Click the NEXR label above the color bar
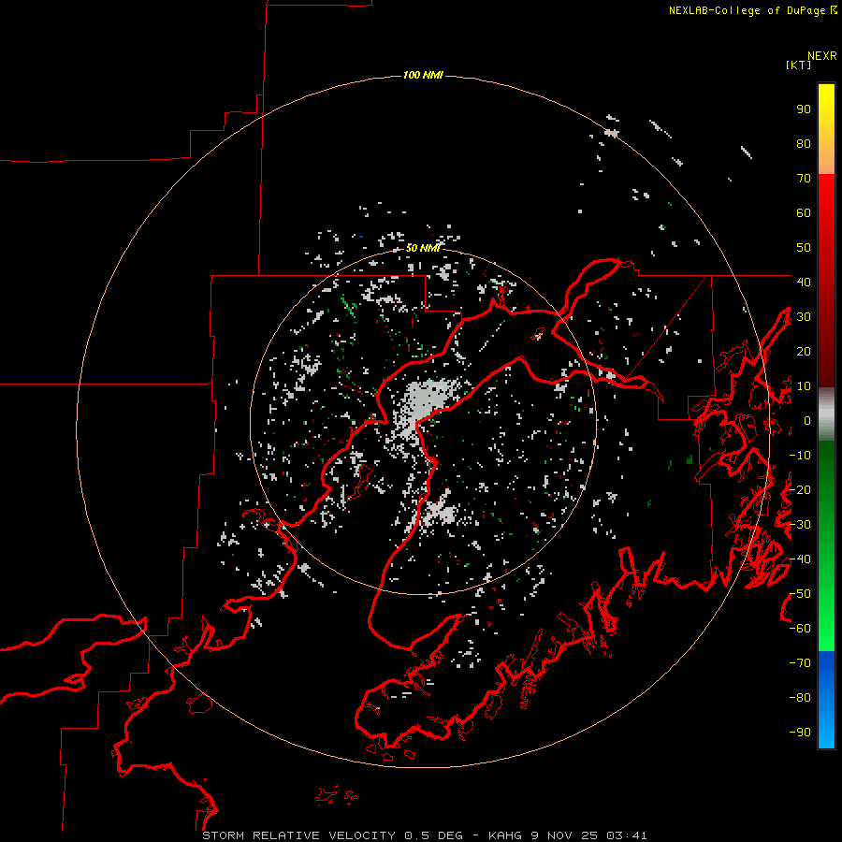This screenshot has height=842, width=842. tap(822, 56)
